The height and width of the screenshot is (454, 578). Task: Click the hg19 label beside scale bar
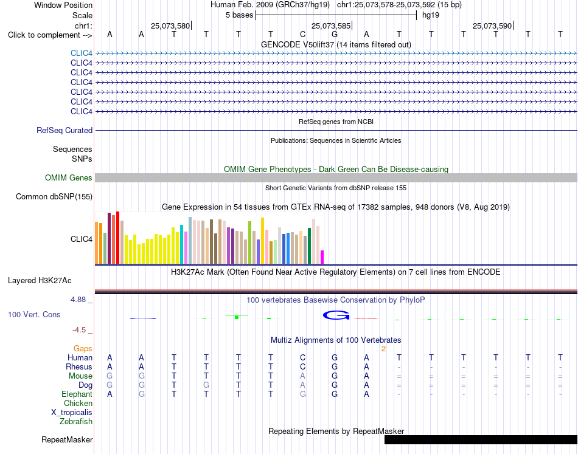[x=431, y=15]
